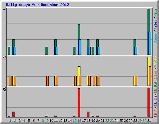159x124 pixels.
Task: Click day label 23 on the x-axis
Action: pos(112,121)
